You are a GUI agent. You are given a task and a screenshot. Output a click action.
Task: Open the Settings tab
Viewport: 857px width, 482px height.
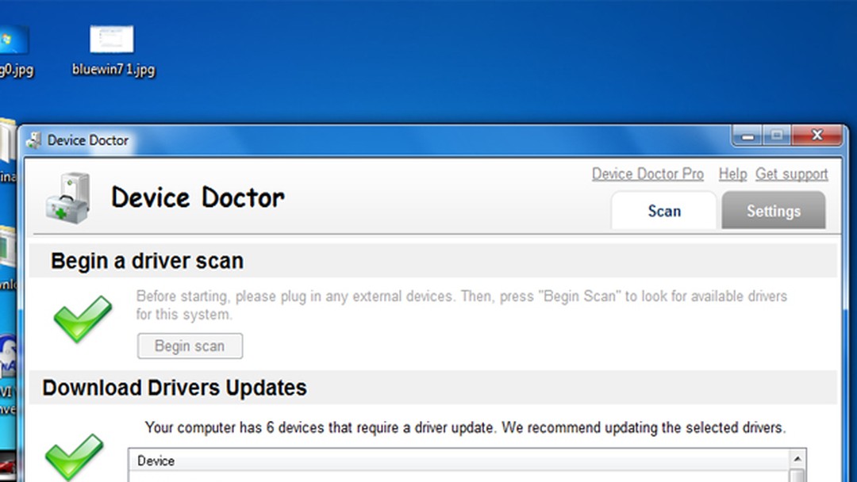tap(773, 211)
